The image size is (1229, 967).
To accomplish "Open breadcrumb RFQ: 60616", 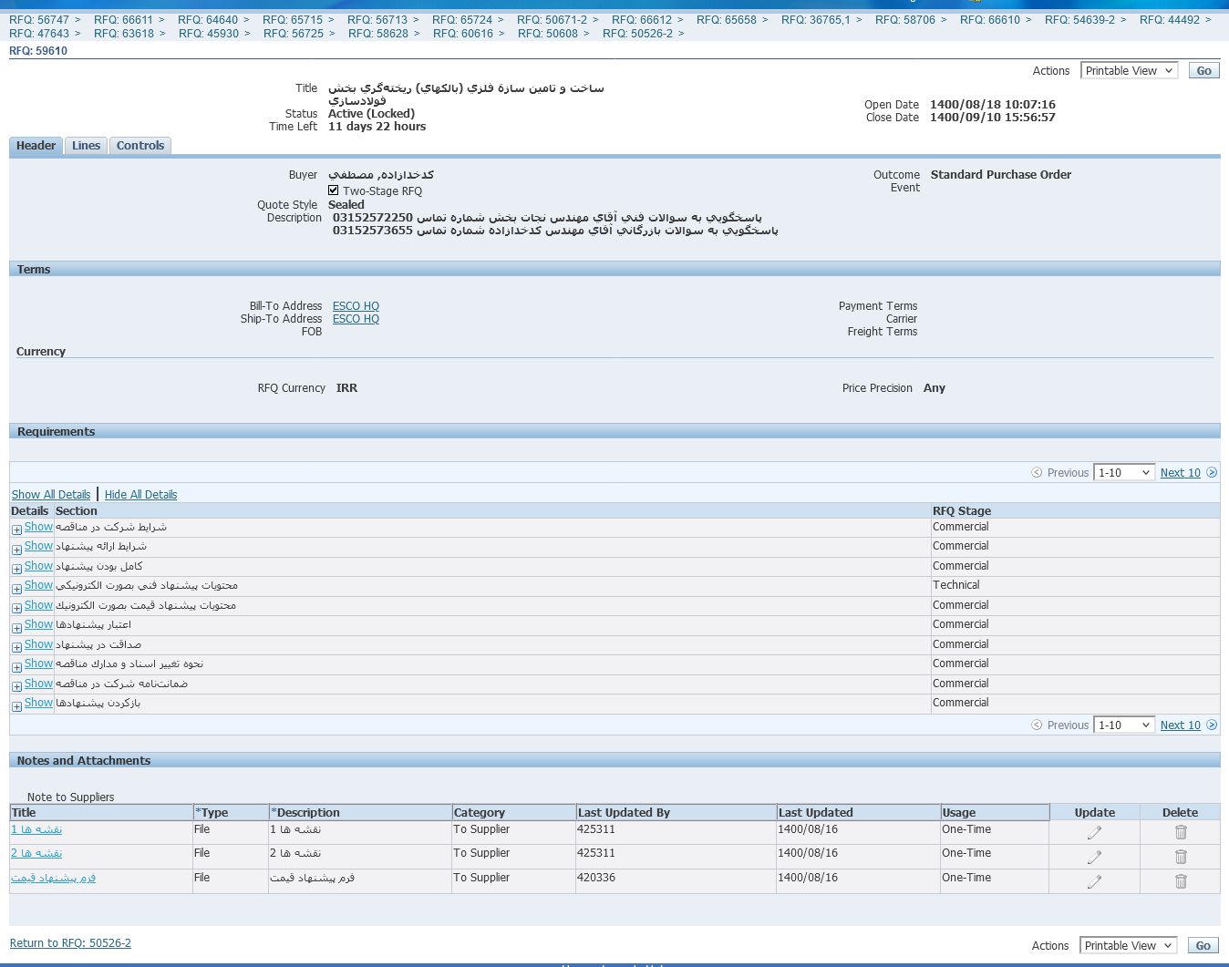I will click(463, 33).
